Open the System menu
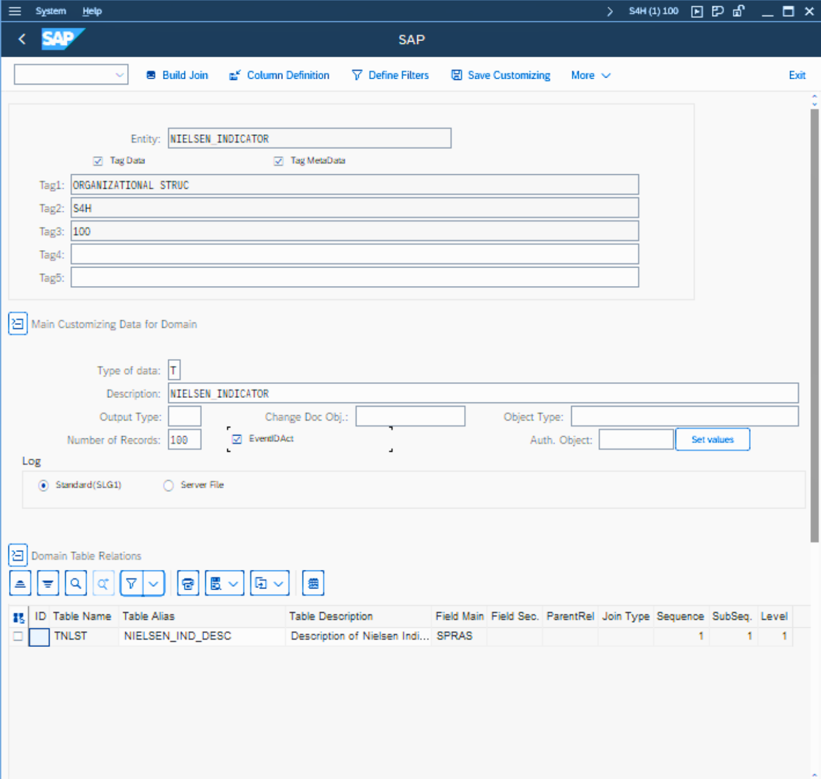The height and width of the screenshot is (779, 821). click(x=51, y=11)
